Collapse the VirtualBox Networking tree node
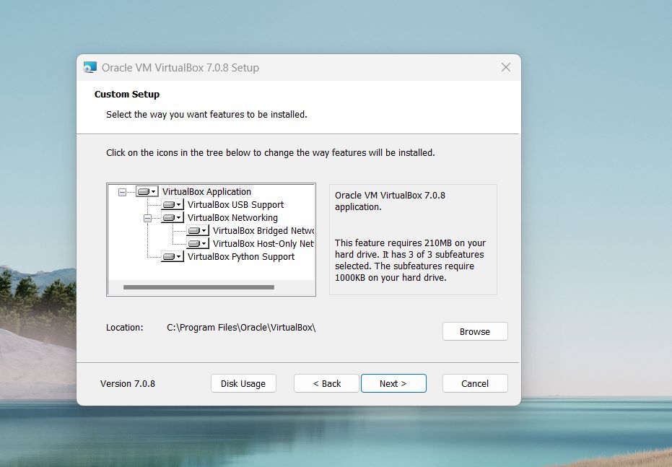This screenshot has width=672, height=467. tap(147, 219)
